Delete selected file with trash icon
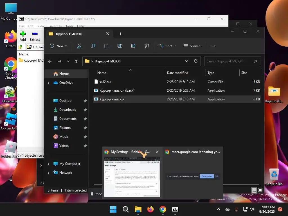The width and height of the screenshot is (288, 216). point(147,46)
